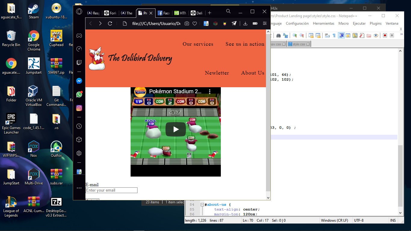Open WhatsApp from the Opera sidebar

pyautogui.click(x=79, y=94)
